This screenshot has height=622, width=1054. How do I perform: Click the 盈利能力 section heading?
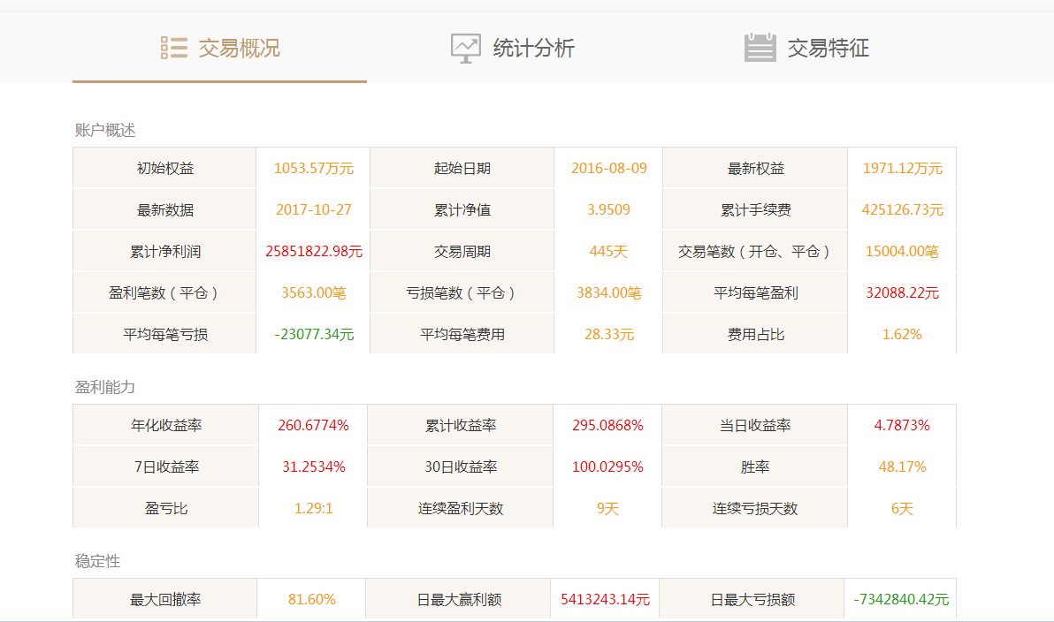(x=105, y=388)
